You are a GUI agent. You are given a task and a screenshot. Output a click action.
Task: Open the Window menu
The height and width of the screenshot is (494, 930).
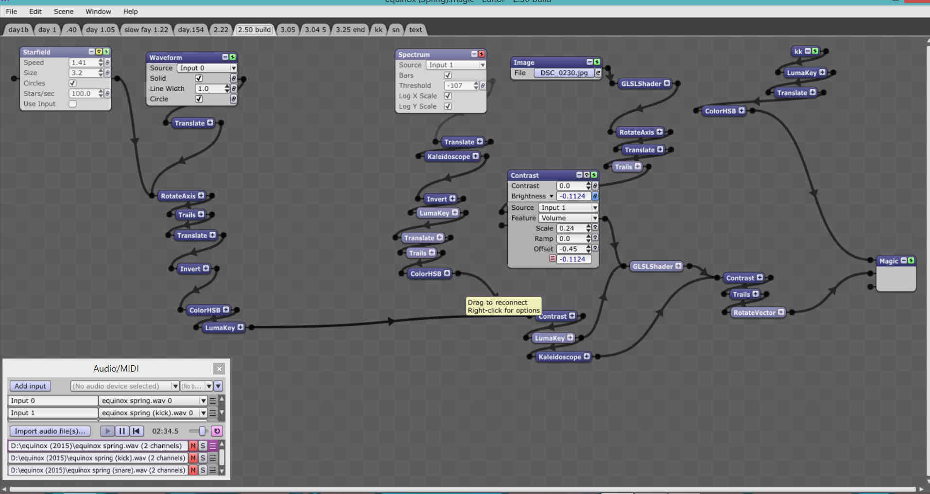click(x=98, y=11)
